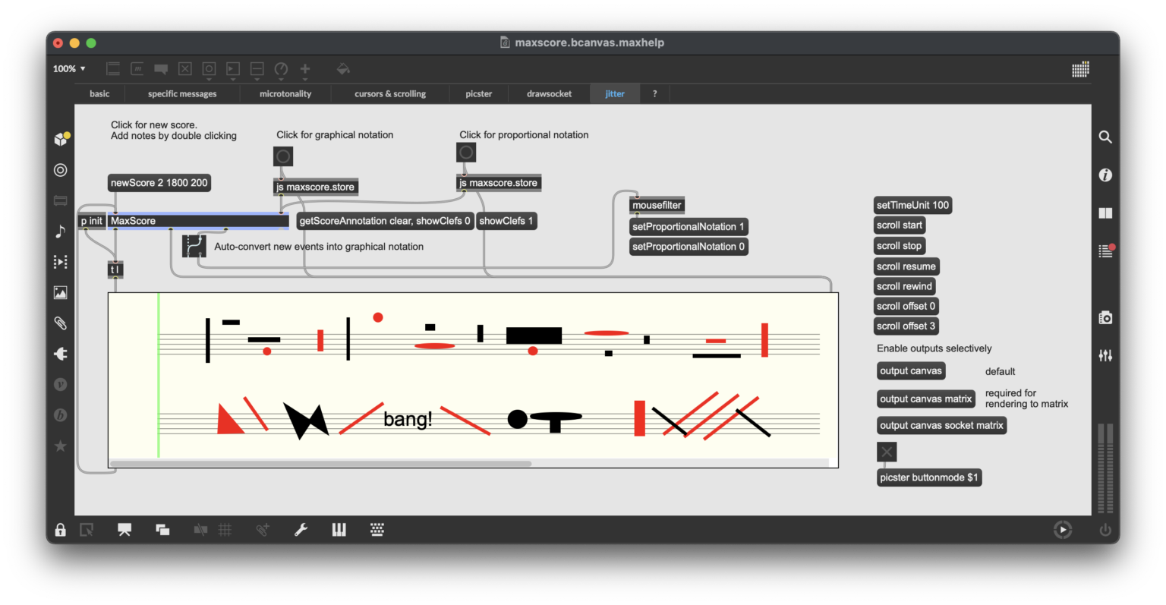The width and height of the screenshot is (1166, 605).
Task: Click the score view horizontal scrollbar
Action: [319, 462]
